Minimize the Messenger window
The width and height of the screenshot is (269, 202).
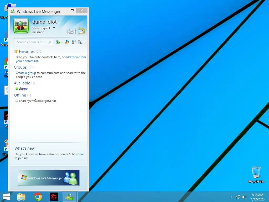[65, 11]
